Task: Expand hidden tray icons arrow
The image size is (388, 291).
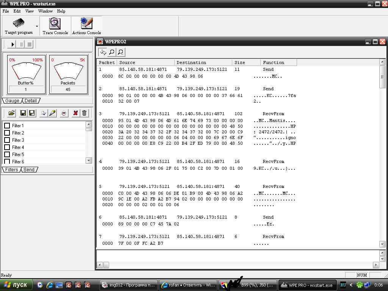Action: coord(351,285)
